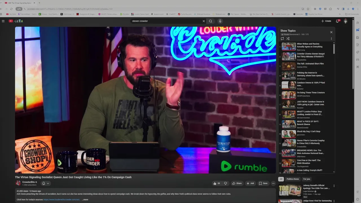The width and height of the screenshot is (361, 203).
Task: Select 'Policing the Internet in Germany' video
Action: coord(306,75)
